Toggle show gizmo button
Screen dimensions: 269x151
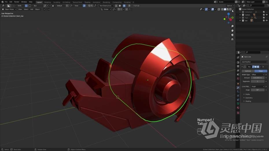206,10
